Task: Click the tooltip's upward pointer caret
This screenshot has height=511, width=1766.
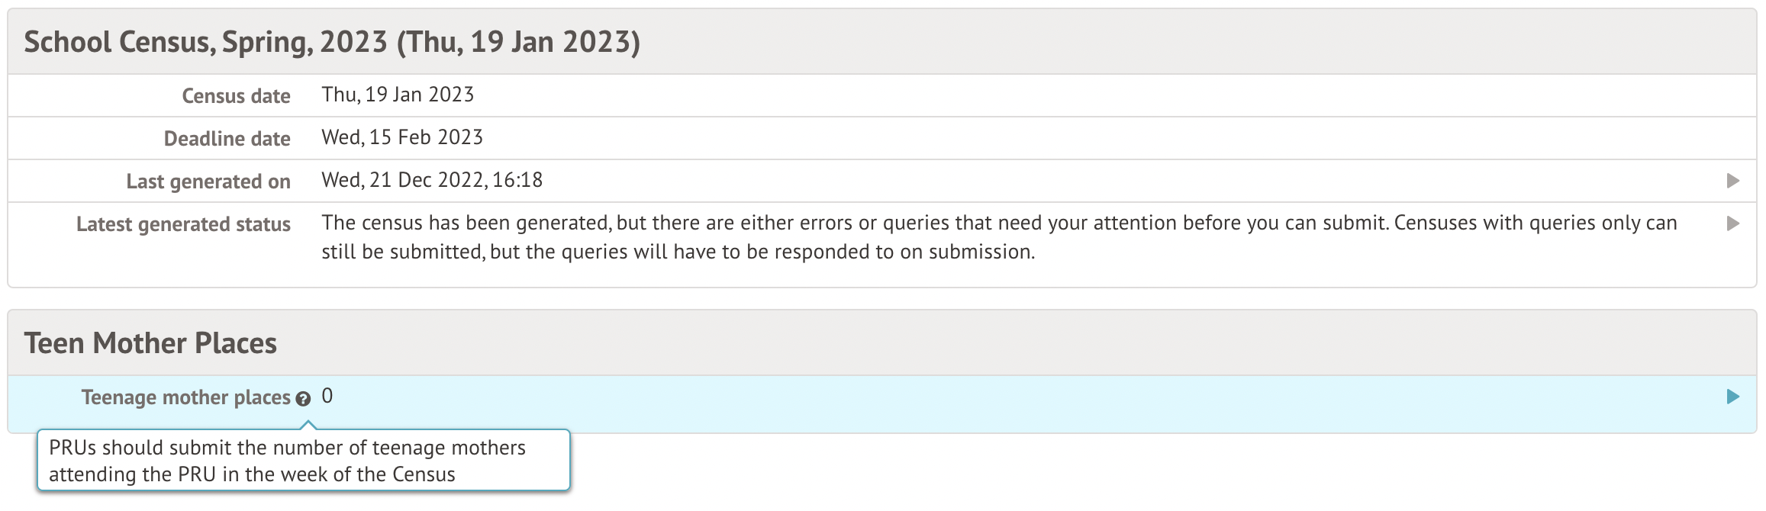Action: click(307, 424)
